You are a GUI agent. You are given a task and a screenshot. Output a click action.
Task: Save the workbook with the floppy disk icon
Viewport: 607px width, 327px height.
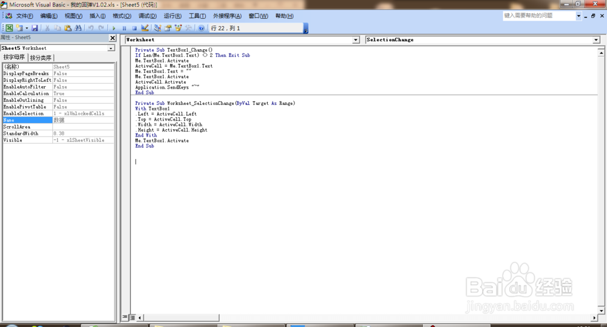coord(35,28)
